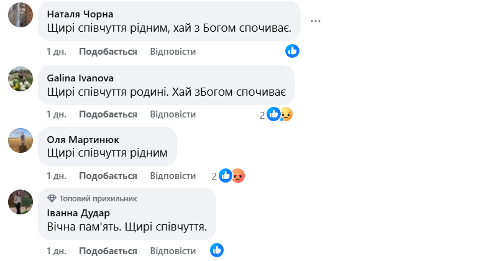Click the like reaction icon under Іванна Дудар's comment

point(216,250)
